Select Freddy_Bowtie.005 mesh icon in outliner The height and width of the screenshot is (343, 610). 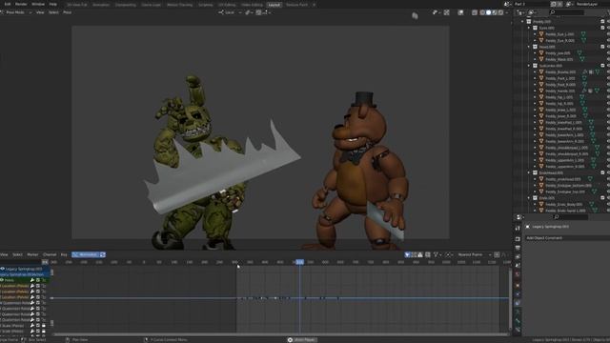541,72
